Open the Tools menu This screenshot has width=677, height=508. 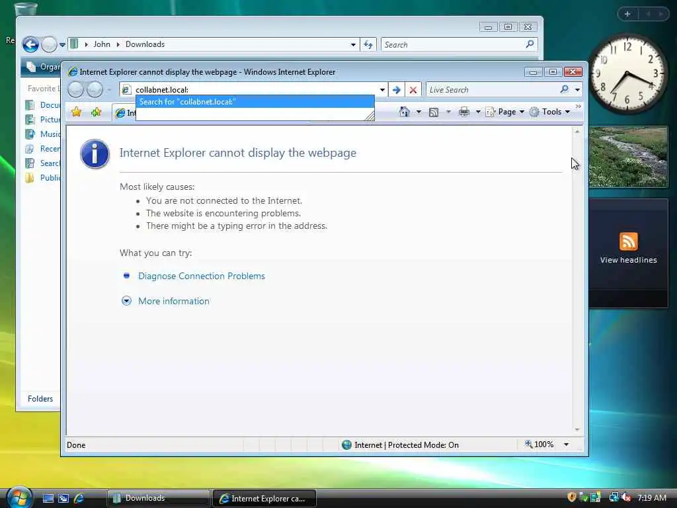(x=549, y=112)
